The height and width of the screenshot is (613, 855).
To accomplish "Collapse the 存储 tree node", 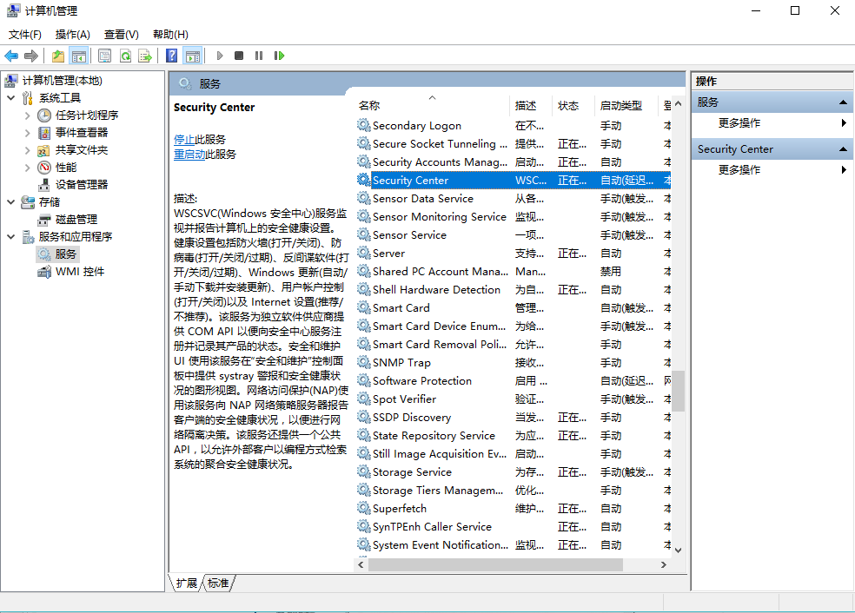I will pyautogui.click(x=11, y=202).
